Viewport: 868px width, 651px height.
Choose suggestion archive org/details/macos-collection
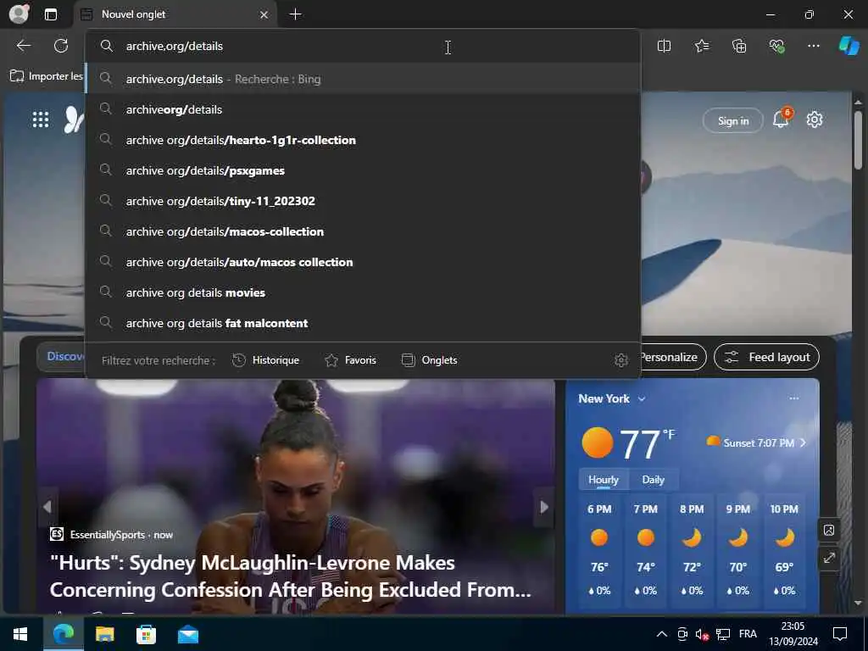363,231
